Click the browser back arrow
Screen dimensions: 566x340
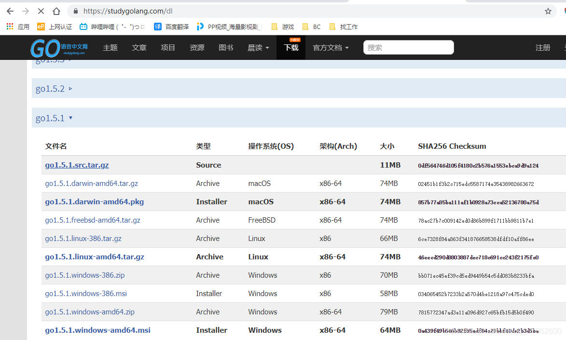[x=10, y=11]
